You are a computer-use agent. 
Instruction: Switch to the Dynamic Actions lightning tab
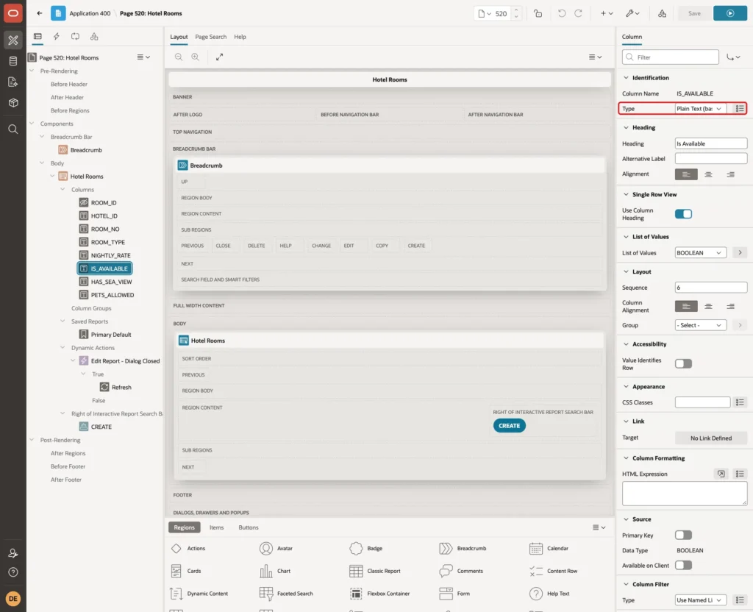click(x=56, y=37)
